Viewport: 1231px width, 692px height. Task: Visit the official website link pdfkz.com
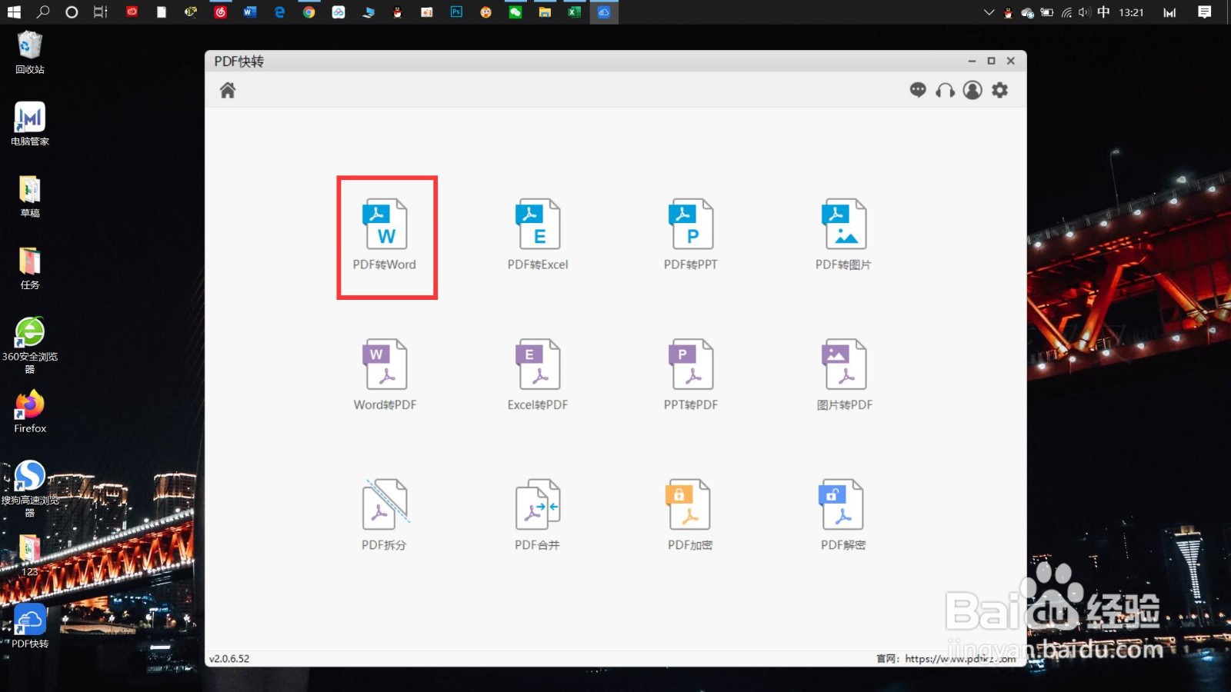960,659
